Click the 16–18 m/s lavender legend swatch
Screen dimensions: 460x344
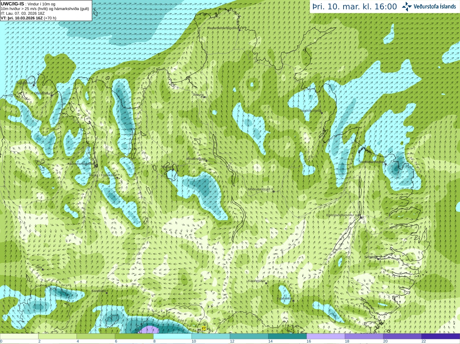pos(326,336)
